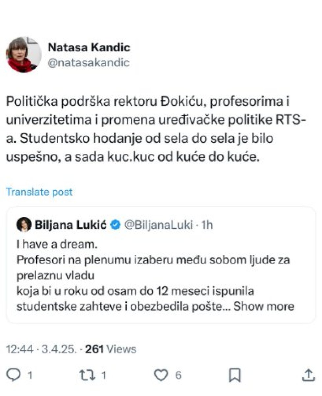
Task: Open the @BiljanaLuki handle
Action: coord(157,225)
